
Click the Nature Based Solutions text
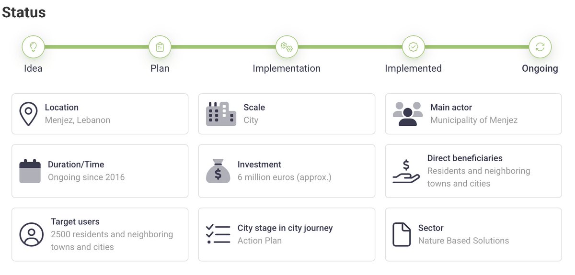coord(463,241)
